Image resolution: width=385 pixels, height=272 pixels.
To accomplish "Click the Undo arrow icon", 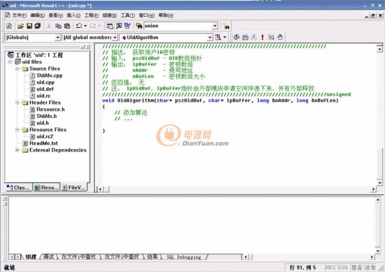I will pyautogui.click(x=79, y=26).
